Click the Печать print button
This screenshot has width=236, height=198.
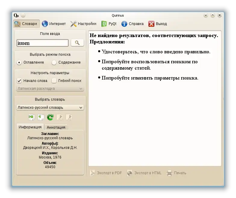pos(176,173)
